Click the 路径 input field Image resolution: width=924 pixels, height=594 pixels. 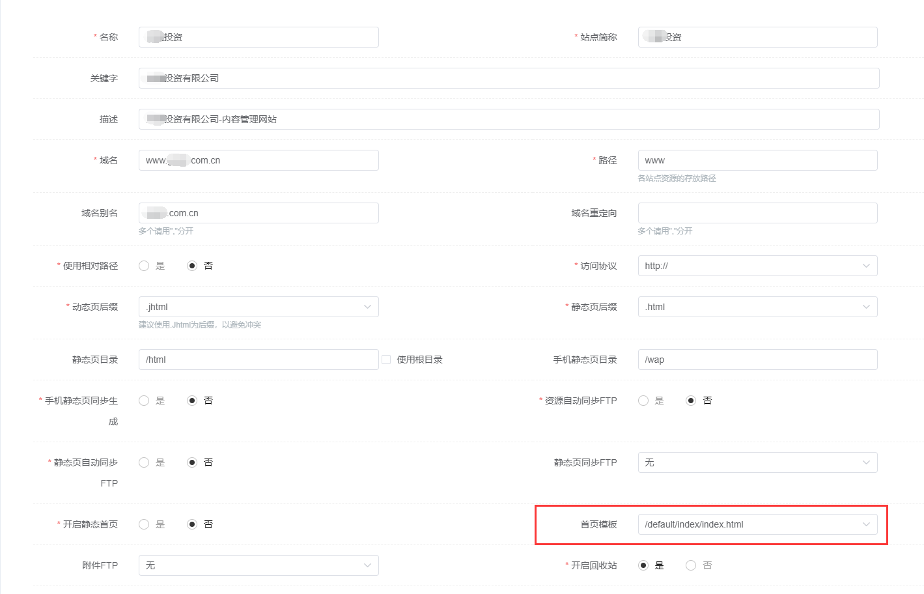tap(757, 160)
